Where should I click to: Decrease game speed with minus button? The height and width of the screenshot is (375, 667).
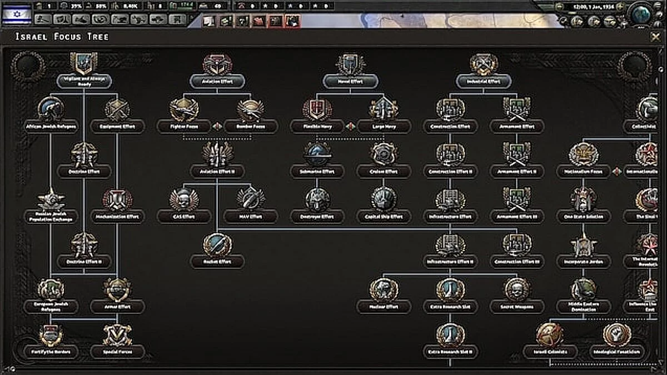tap(559, 6)
